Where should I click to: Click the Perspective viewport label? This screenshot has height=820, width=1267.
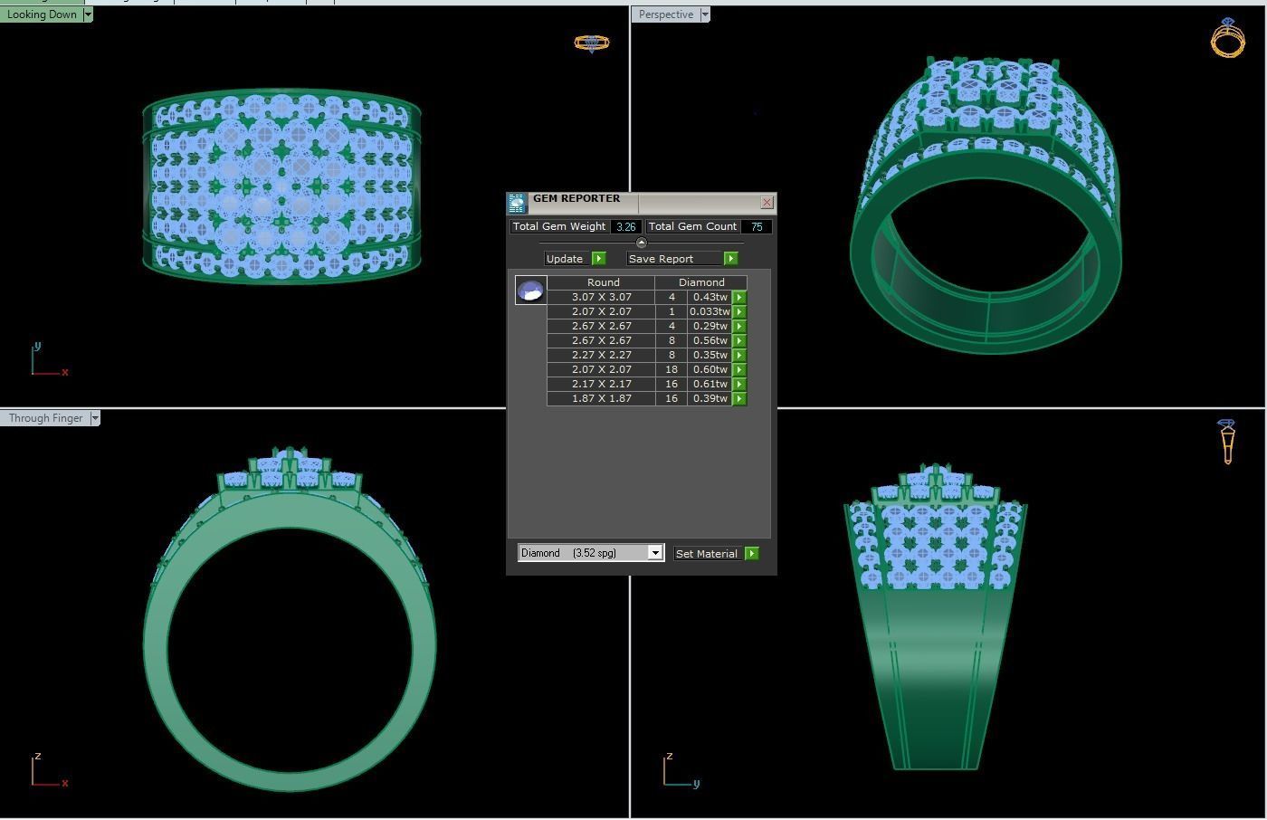(666, 14)
